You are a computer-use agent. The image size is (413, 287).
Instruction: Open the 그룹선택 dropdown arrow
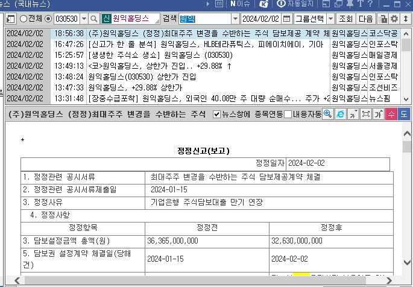pyautogui.click(x=330, y=19)
